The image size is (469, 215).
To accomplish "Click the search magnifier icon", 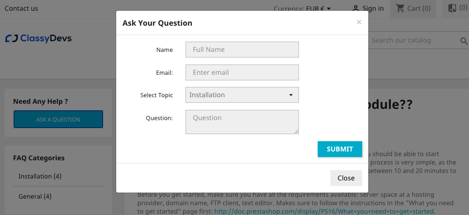I will pyautogui.click(x=464, y=42).
